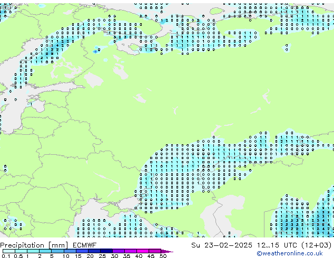Click the legend value label "10"

66,256
